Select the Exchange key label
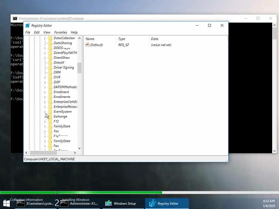Screen dimensions: 279x209 point(60,116)
